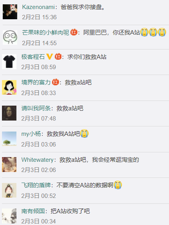
Task: Open the black T-shirt avatar of 极客程石
Action: pyautogui.click(x=9, y=62)
